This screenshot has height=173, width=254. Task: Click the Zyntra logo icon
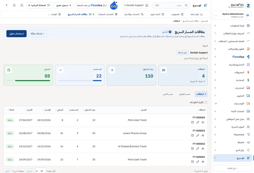pyautogui.click(x=248, y=6)
